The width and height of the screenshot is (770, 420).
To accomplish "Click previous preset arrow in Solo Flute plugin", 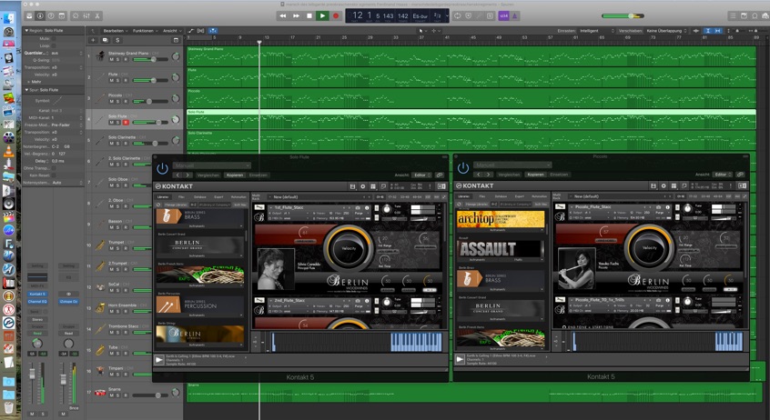I will click(178, 175).
